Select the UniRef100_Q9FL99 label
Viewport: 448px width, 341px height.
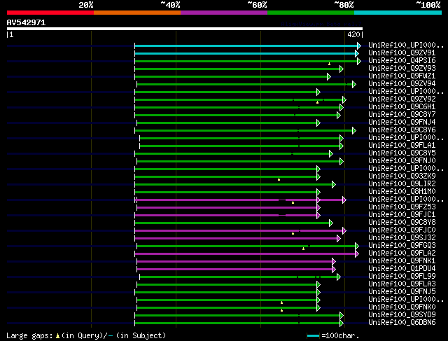[402, 277]
